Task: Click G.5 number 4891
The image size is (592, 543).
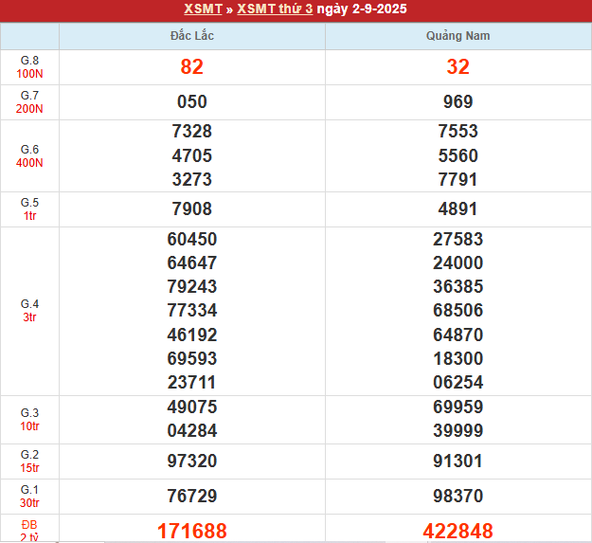Action: (457, 209)
